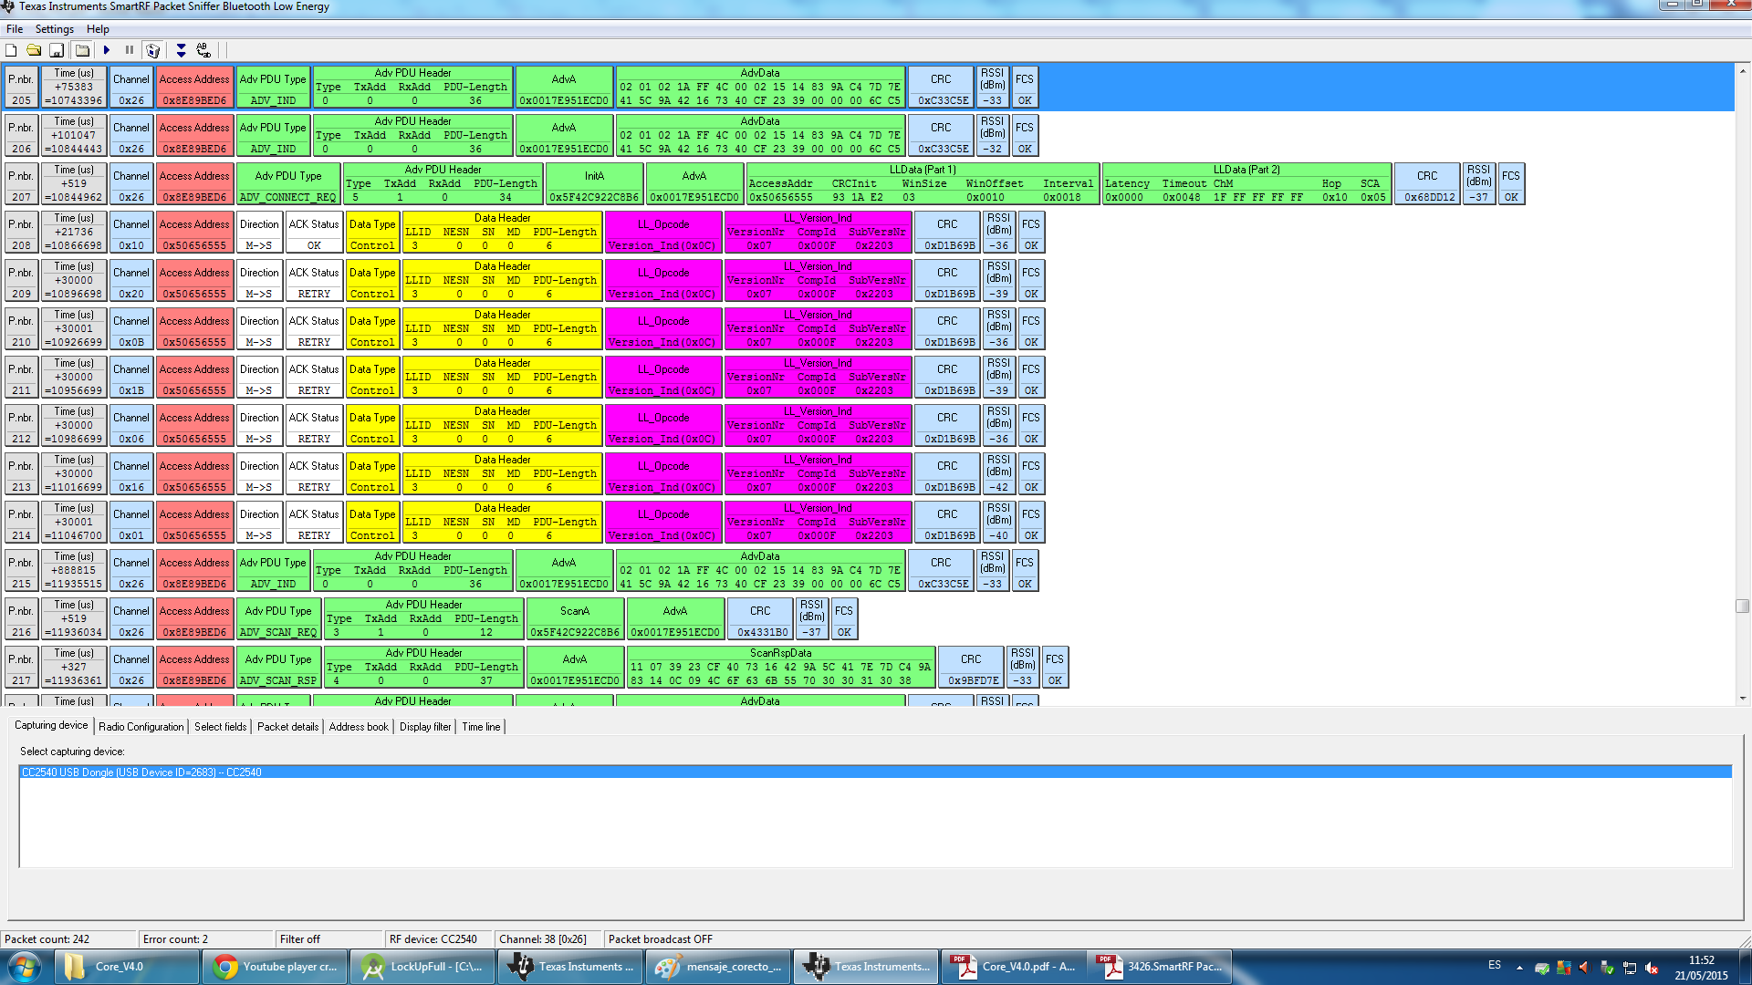Click ScanRspData field of packet 217

pyautogui.click(x=780, y=668)
